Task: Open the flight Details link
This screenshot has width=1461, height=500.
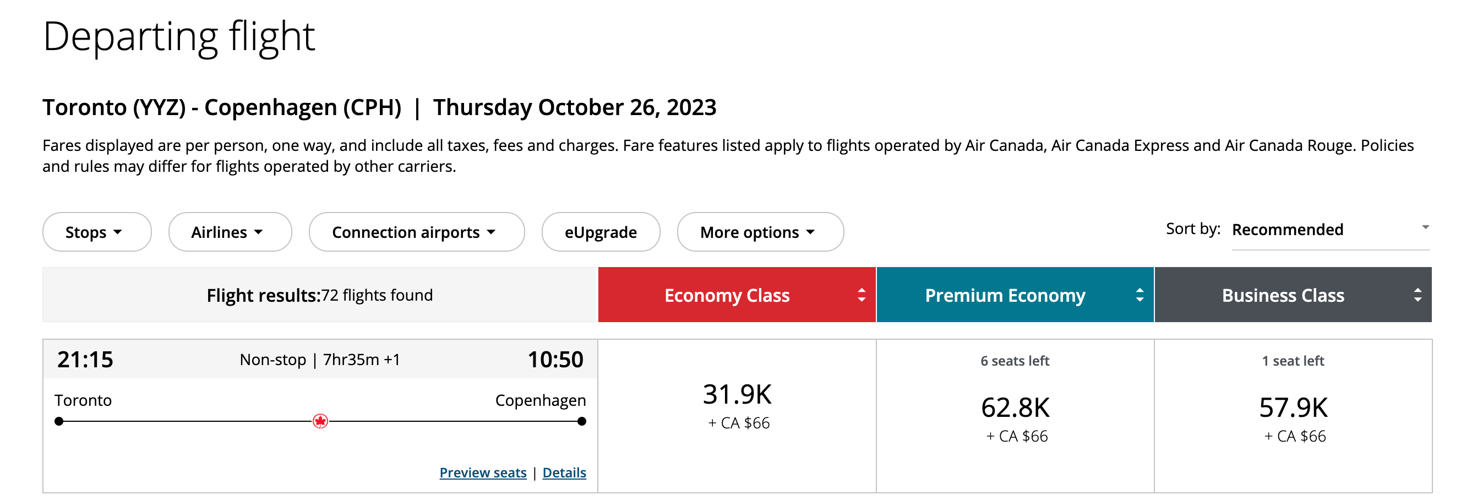Action: 564,473
